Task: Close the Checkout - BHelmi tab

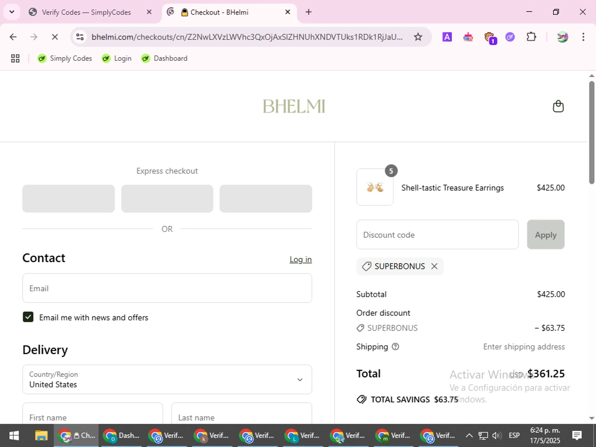Action: pos(288,12)
